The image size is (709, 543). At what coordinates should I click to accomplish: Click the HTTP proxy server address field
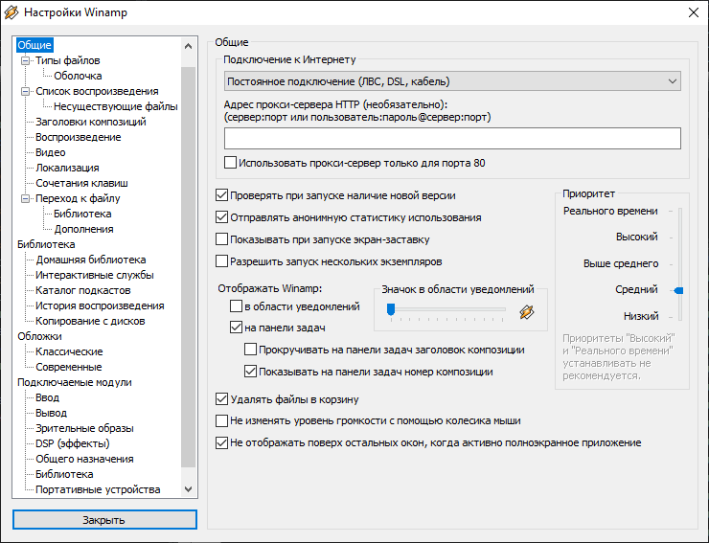[451, 139]
